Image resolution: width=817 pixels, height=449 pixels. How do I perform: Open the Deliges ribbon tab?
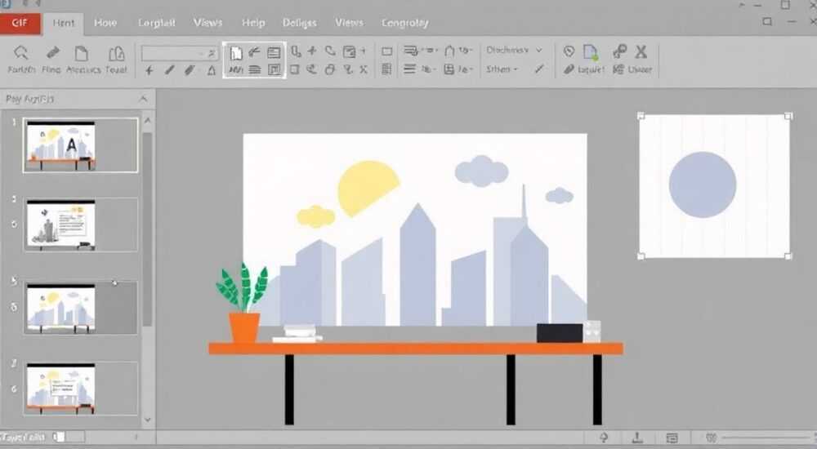point(299,23)
